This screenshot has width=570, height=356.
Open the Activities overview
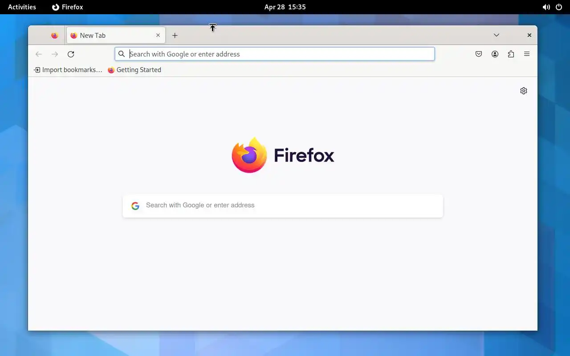pos(22,7)
